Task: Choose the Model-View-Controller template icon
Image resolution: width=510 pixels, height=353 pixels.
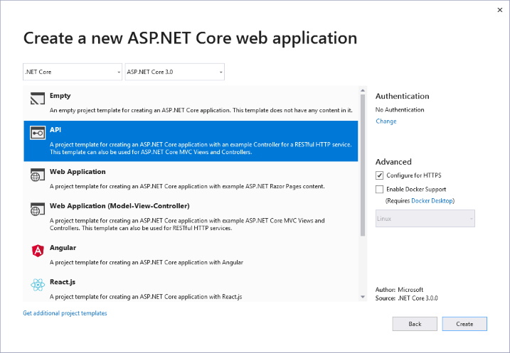Action: [37, 210]
